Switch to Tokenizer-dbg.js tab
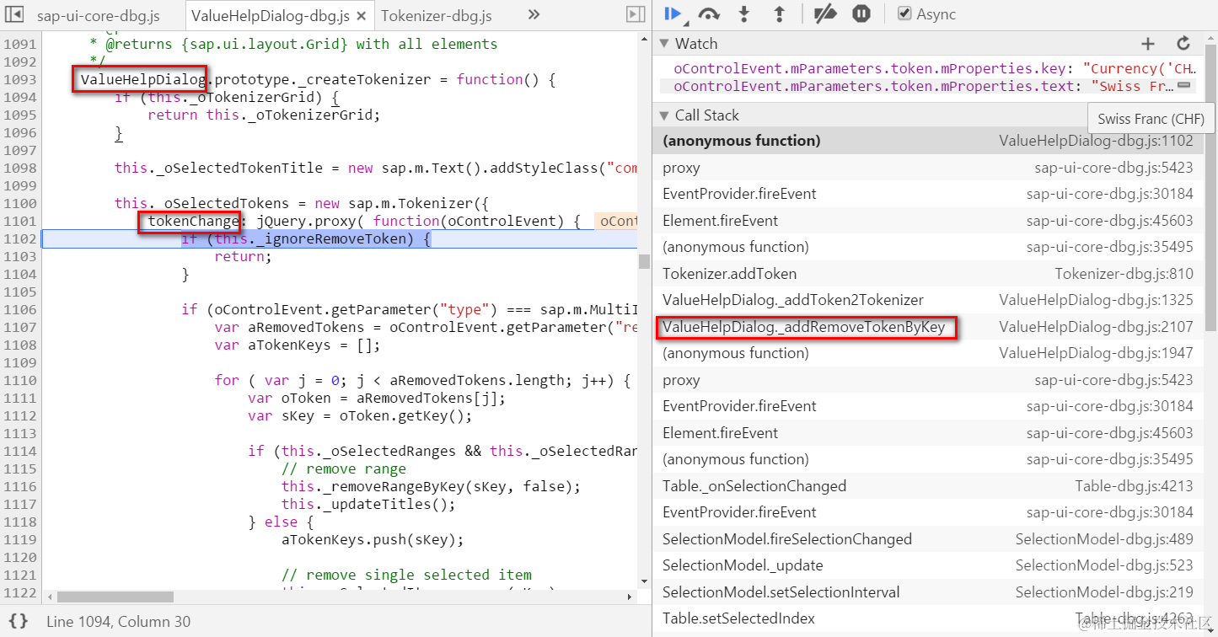Viewport: 1218px width, 637px height. point(436,16)
